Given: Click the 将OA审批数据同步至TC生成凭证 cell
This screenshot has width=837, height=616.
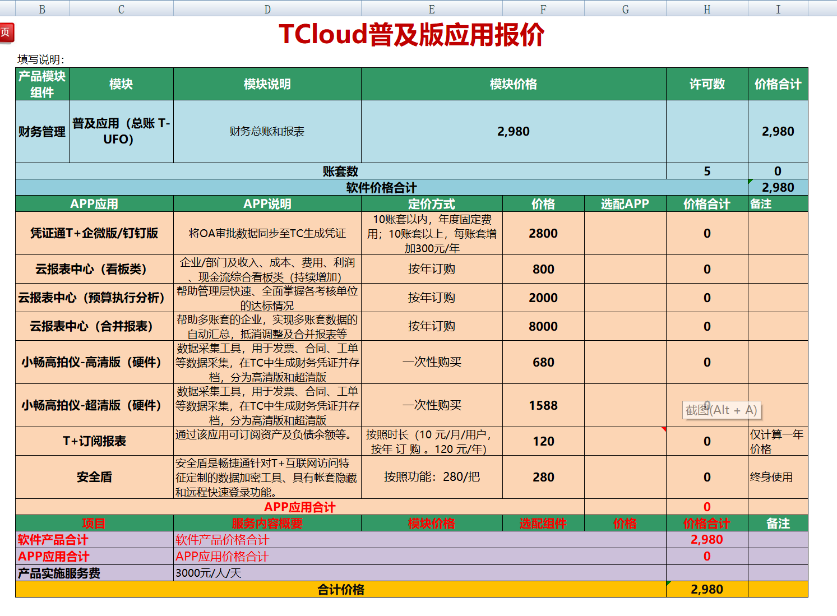Looking at the screenshot, I should [267, 233].
